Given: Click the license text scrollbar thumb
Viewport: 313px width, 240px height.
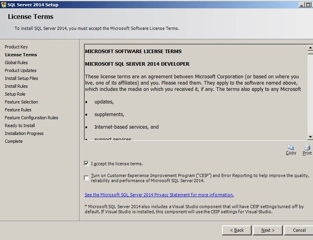Looking at the screenshot, I should click(x=310, y=52).
